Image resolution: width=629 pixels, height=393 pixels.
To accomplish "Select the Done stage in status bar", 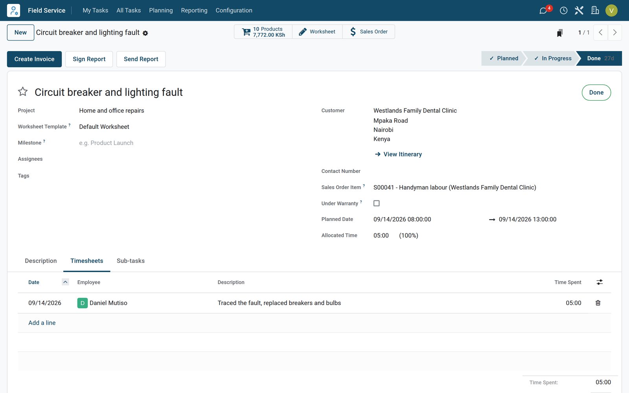I will click(600, 58).
